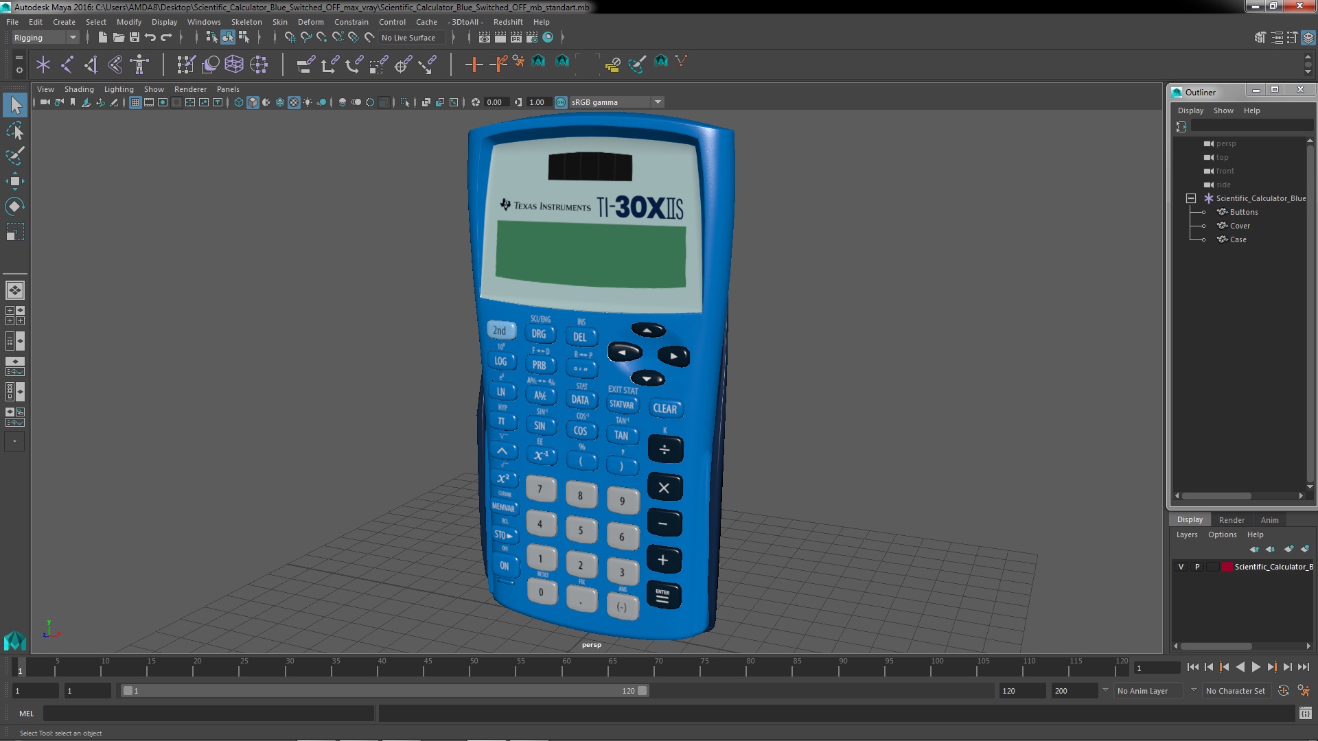The image size is (1318, 741).
Task: Choose the Move tool in toolbox
Action: [x=15, y=181]
